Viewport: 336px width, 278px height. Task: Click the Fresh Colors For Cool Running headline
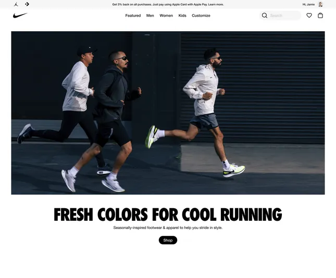click(x=168, y=214)
